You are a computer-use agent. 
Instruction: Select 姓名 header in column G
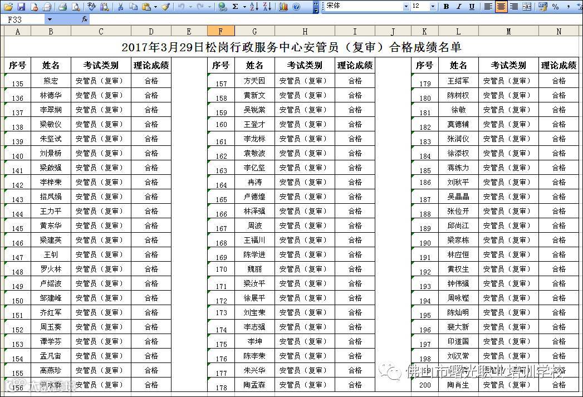tap(254, 65)
